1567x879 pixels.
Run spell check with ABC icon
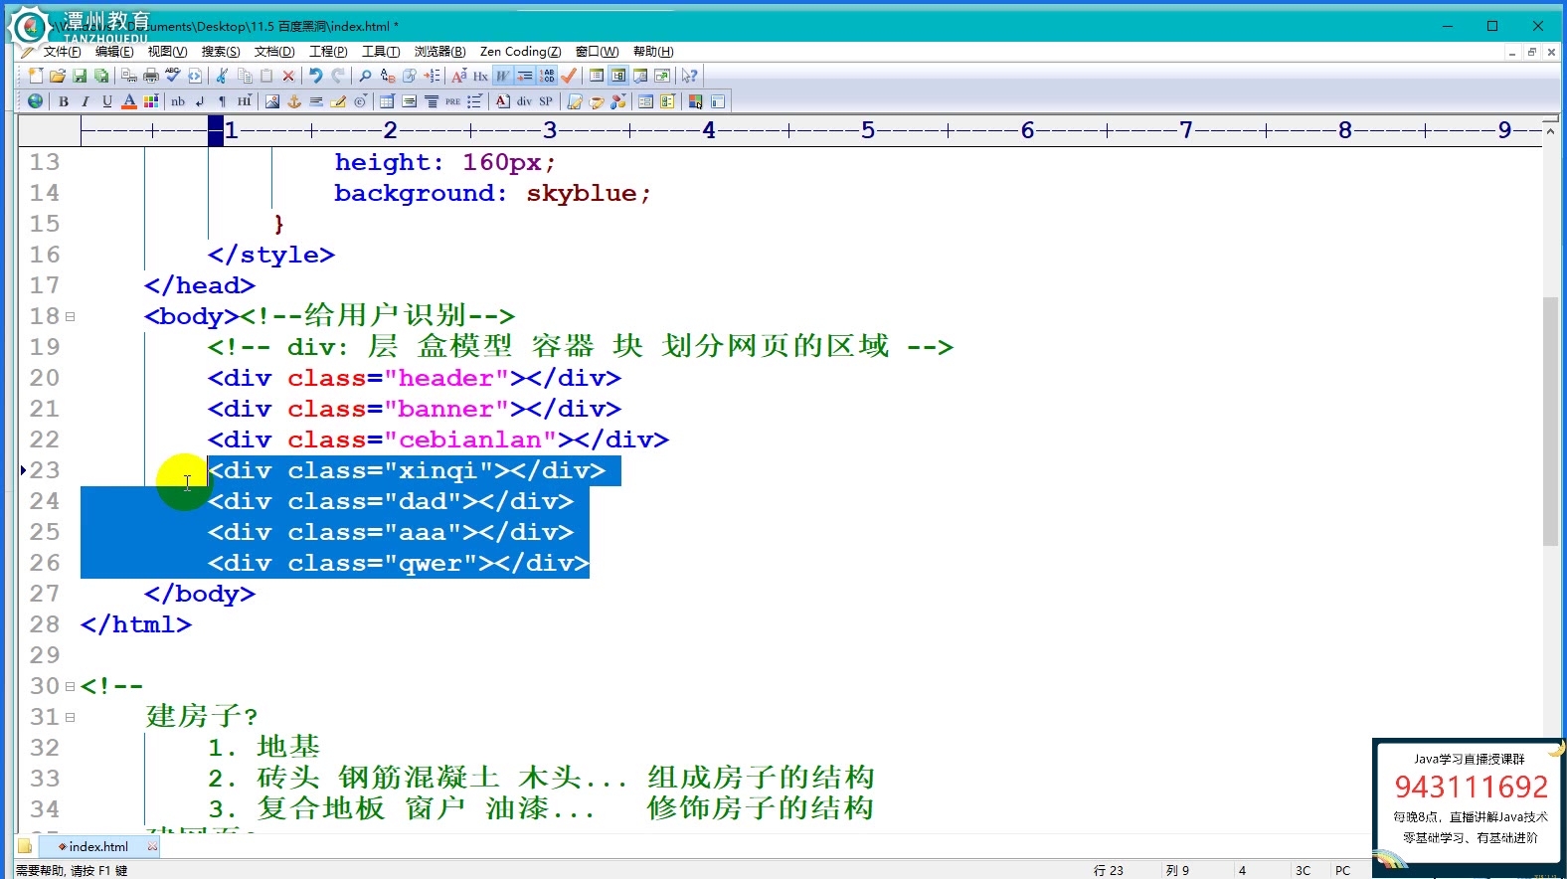173,76
